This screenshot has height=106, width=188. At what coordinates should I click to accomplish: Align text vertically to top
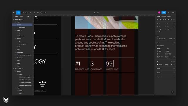pos(166,57)
